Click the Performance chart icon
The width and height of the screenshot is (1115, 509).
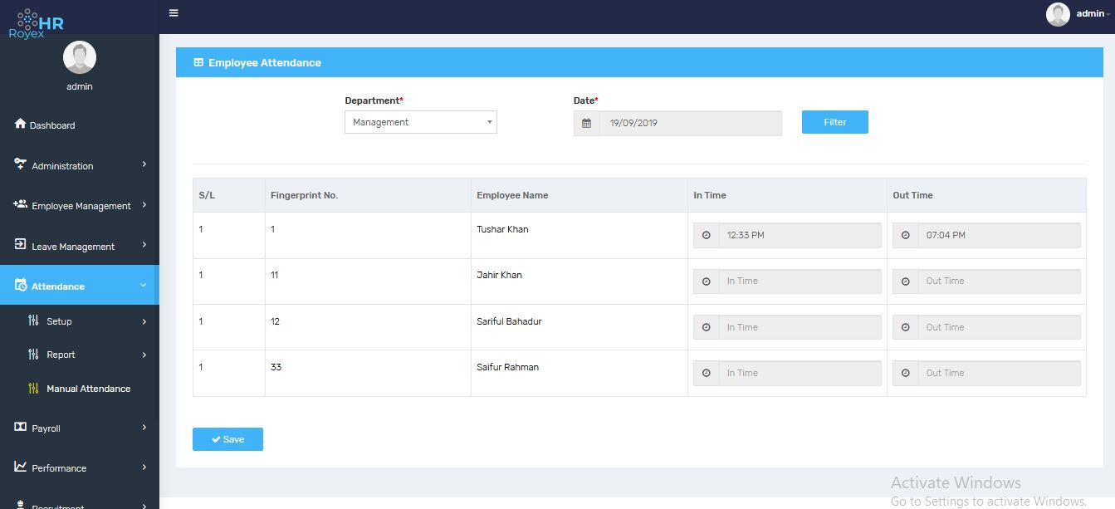[x=21, y=467]
